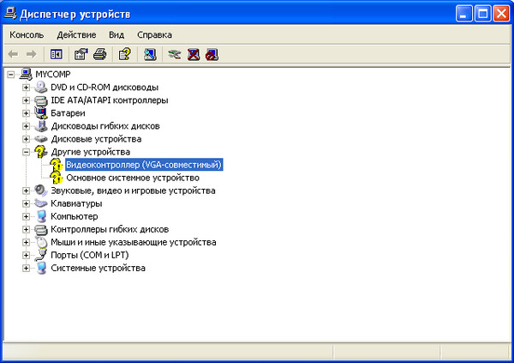This screenshot has height=363, width=514.
Task: Expand Порты (COM и LPT) node
Action: (26, 255)
